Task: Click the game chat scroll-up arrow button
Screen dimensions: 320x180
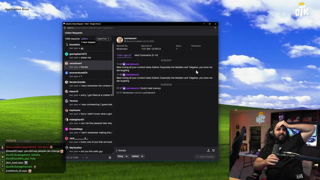Action: point(2,162)
